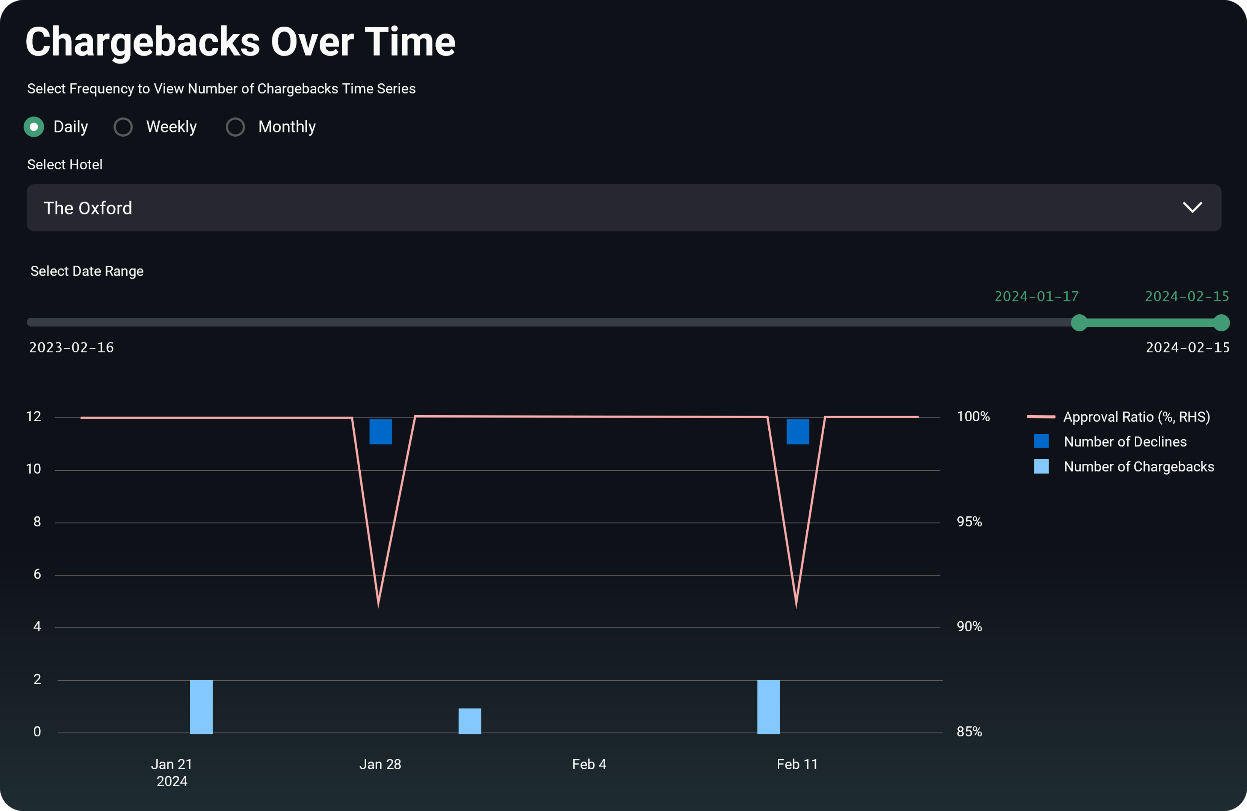
Task: Click the left date range slider handle
Action: [x=1079, y=323]
